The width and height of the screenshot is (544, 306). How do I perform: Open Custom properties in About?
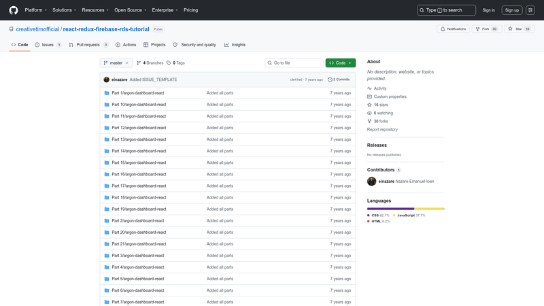tap(387, 97)
